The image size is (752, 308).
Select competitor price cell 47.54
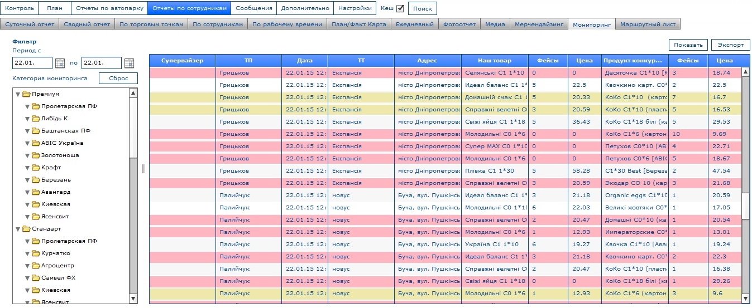(x=725, y=170)
